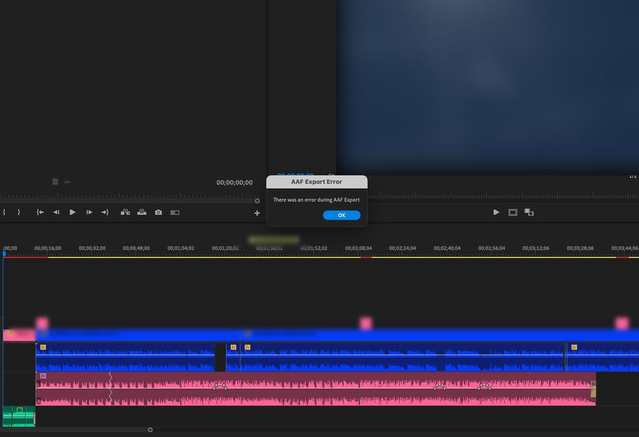Toggle the Comparison View button in Source Monitor
The image size is (639, 437).
click(175, 212)
